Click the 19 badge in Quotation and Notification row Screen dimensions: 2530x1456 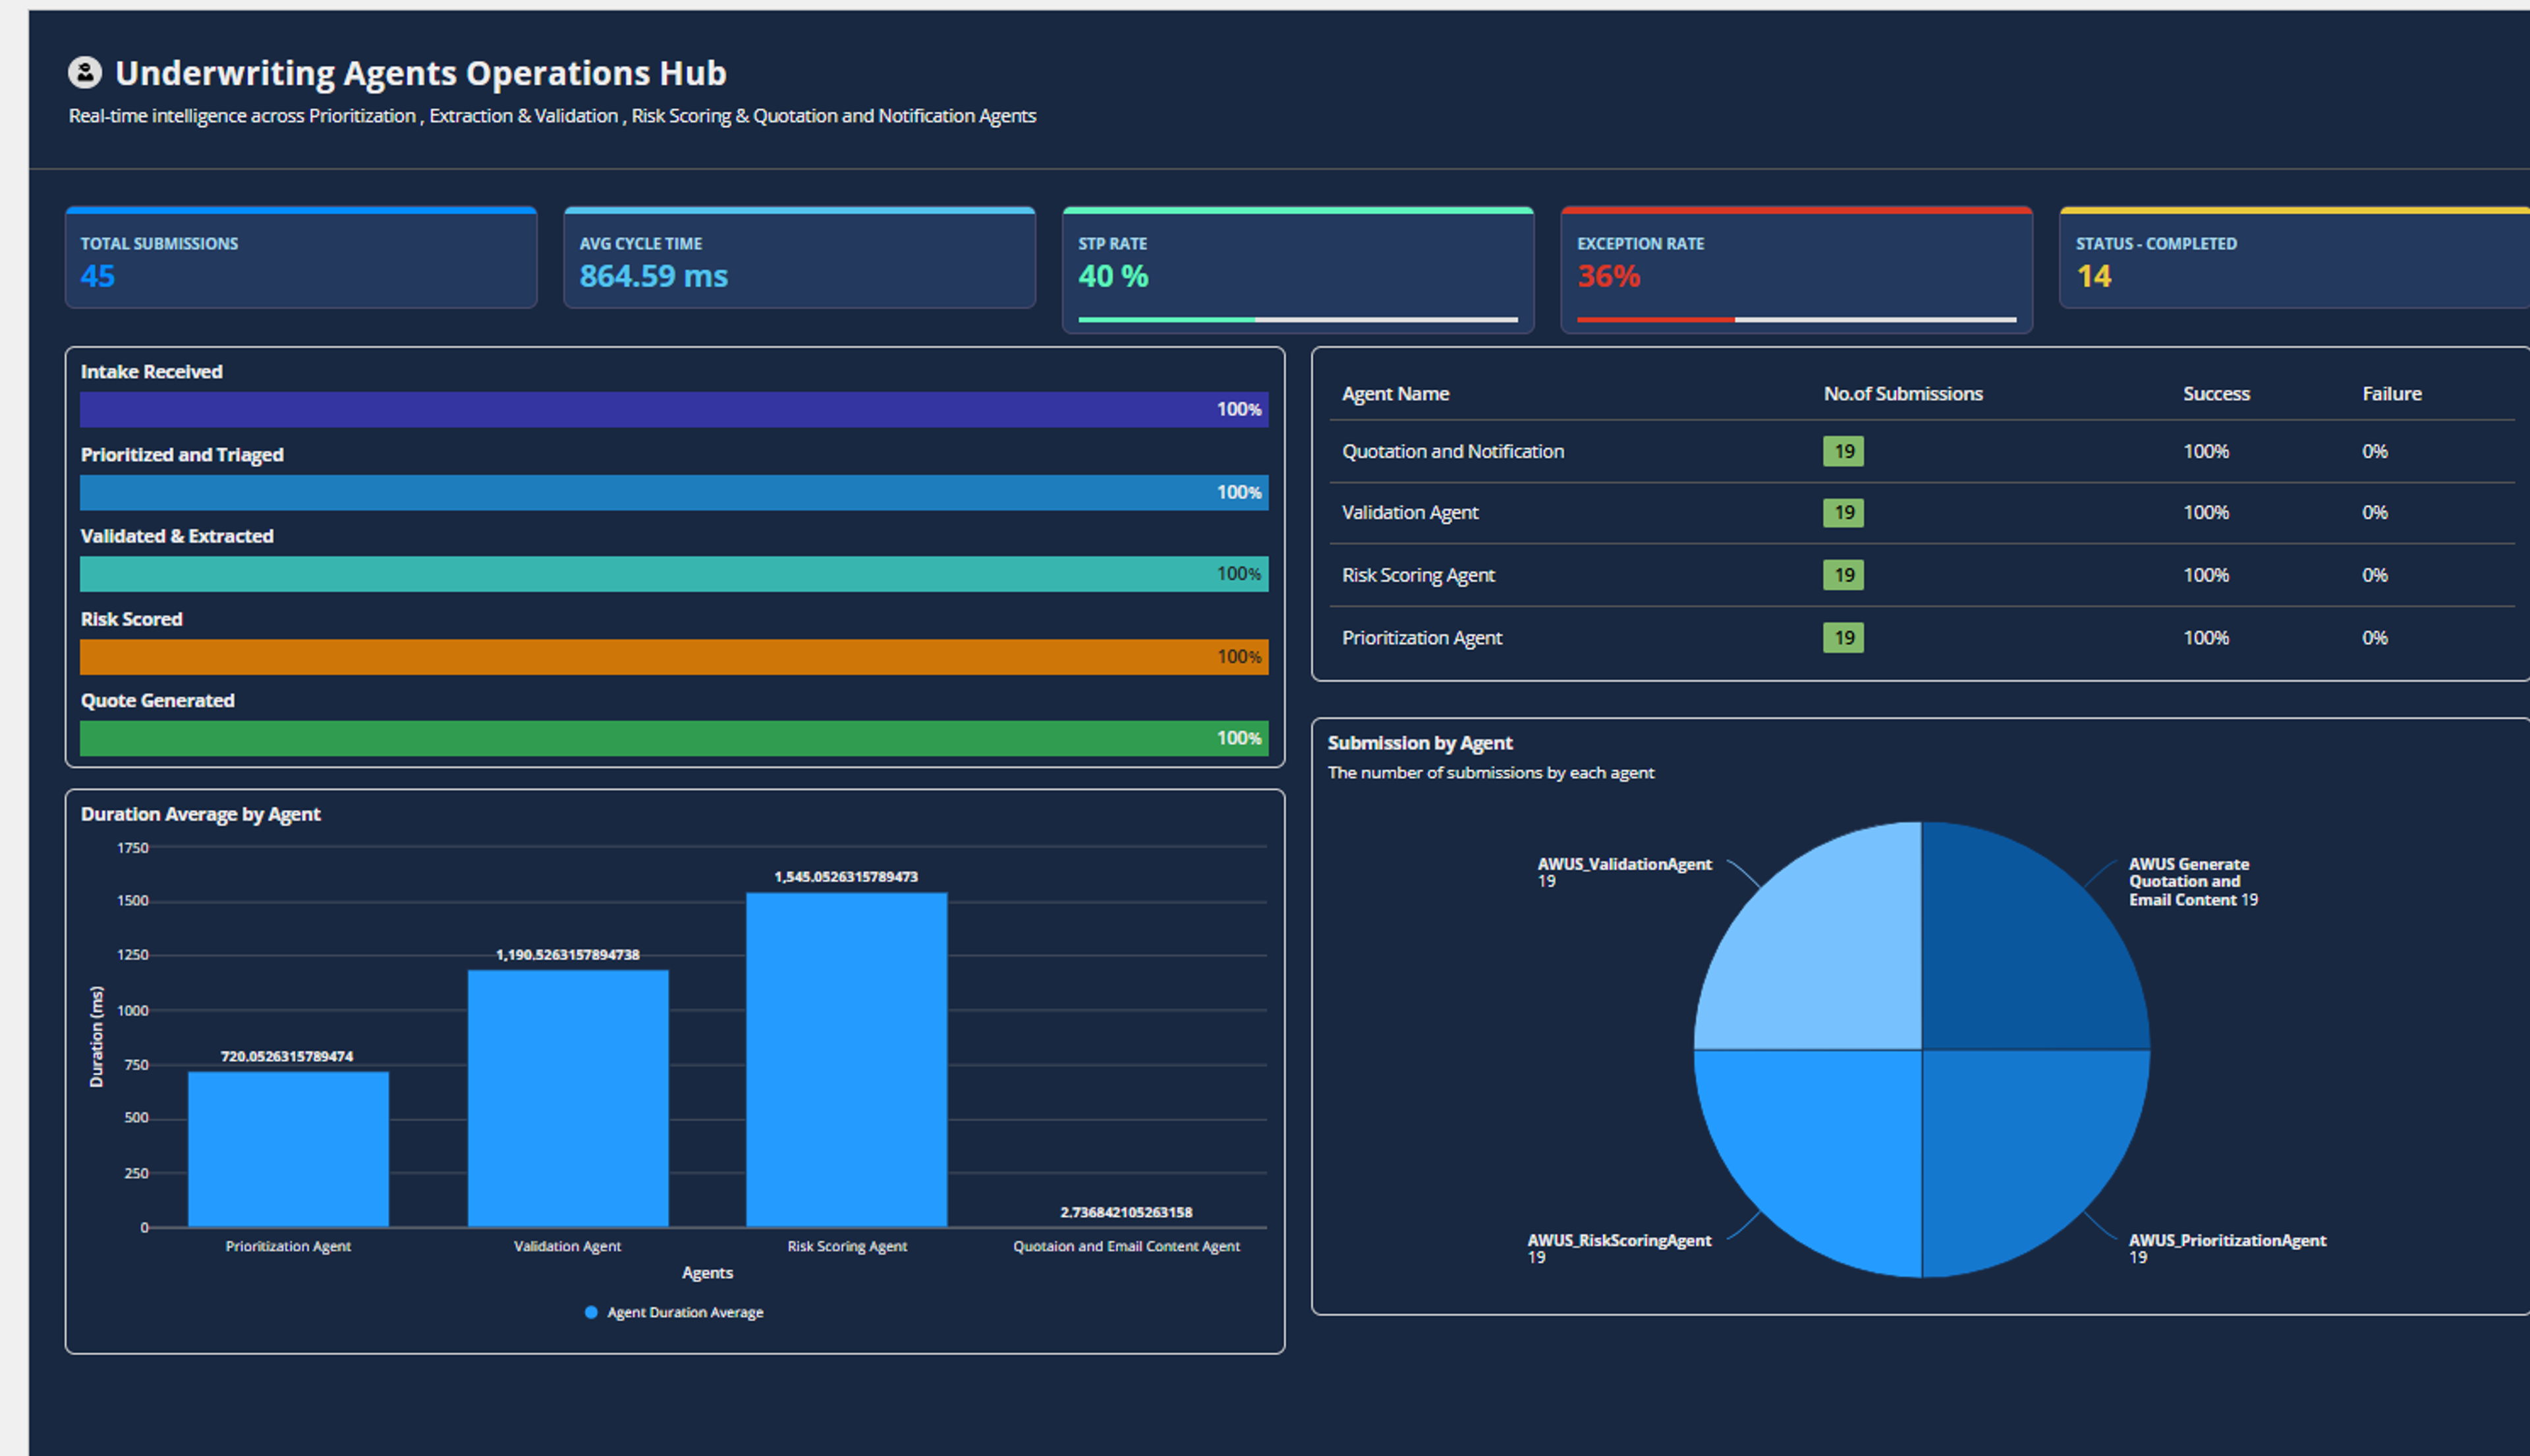1843,451
